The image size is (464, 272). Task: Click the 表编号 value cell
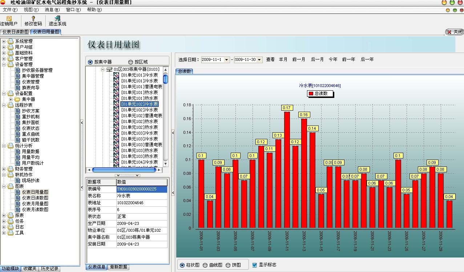(142, 189)
